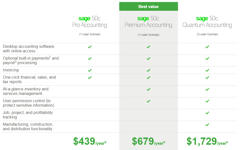
Task: Open Sage 50c Premium Accounting heading
Action: tap(148, 22)
